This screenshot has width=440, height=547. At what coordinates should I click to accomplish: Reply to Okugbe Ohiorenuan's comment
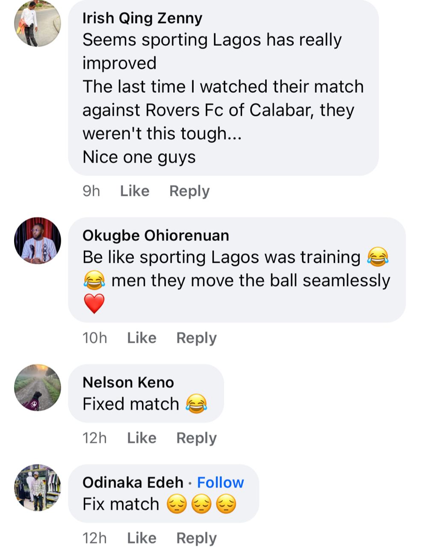[196, 338]
